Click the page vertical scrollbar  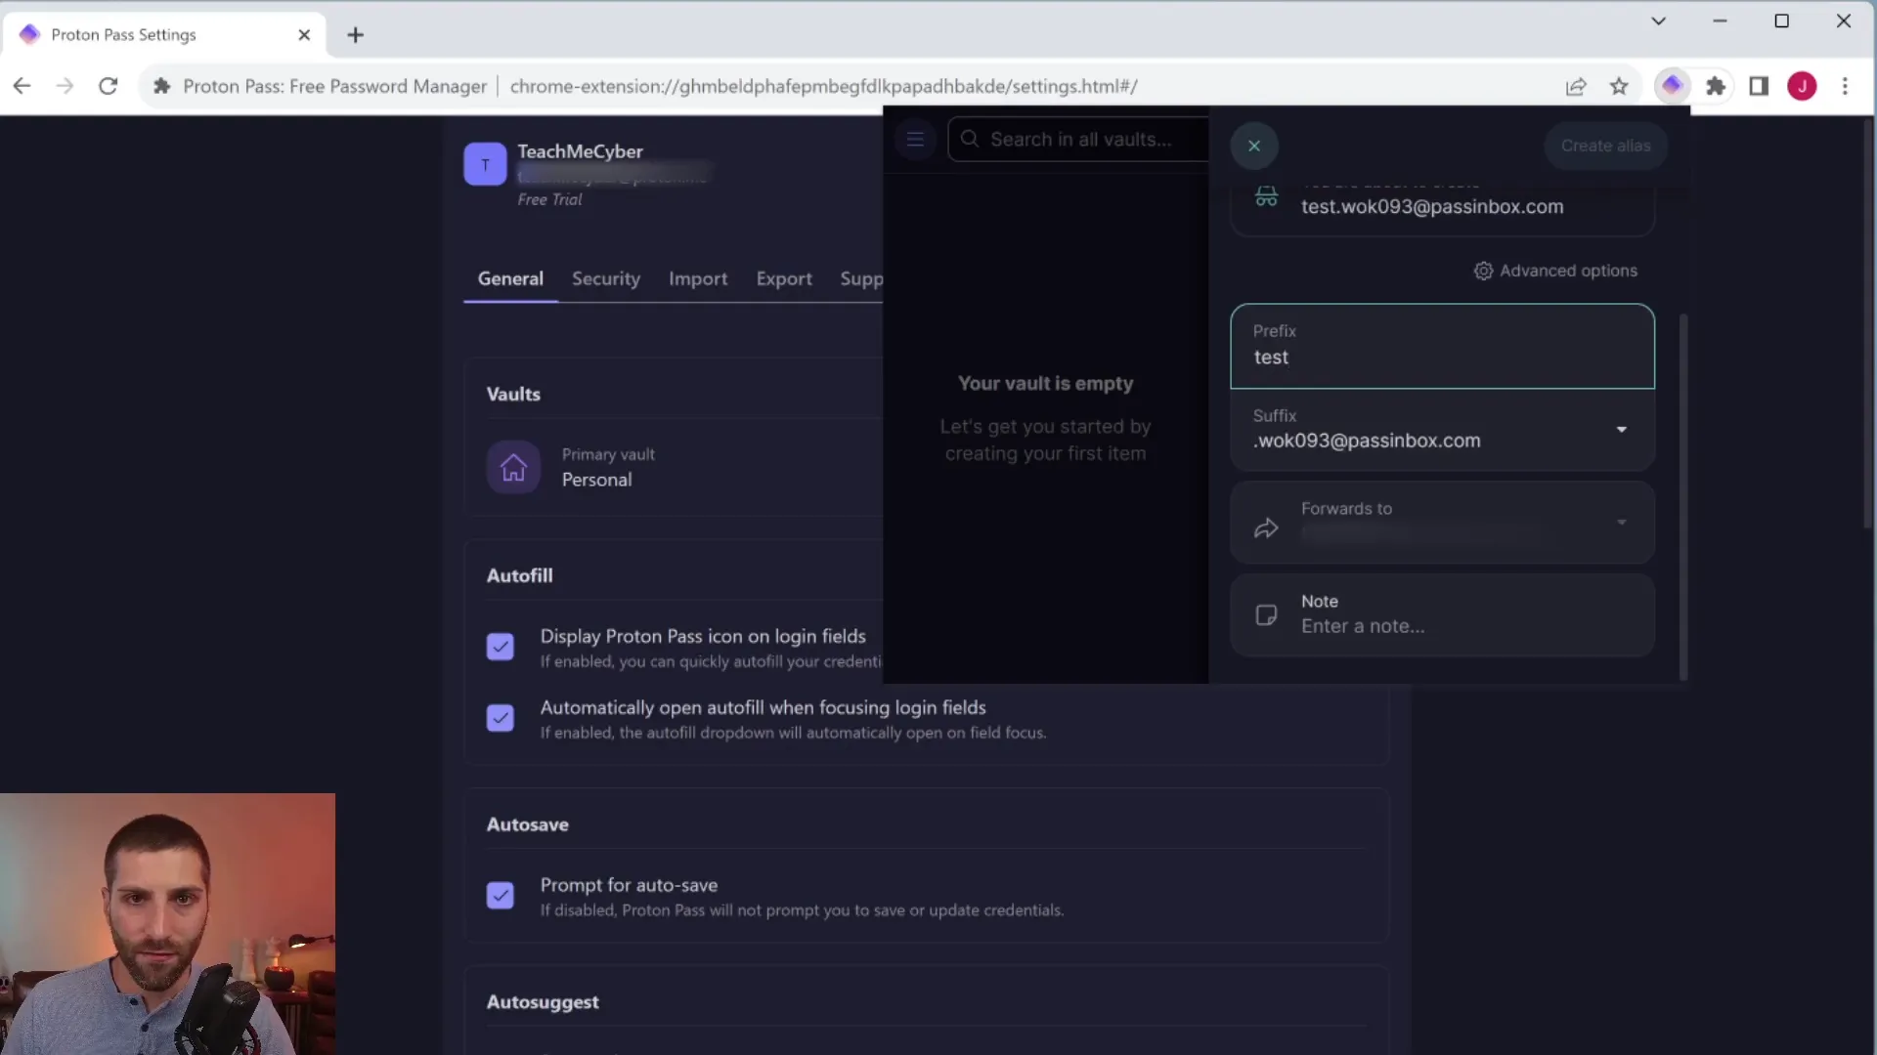coord(1869,322)
